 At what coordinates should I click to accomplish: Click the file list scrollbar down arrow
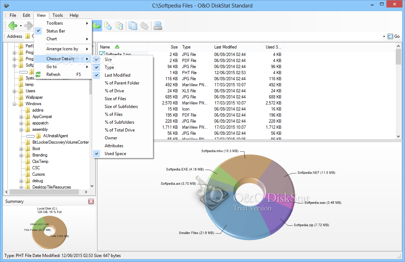pyautogui.click(x=399, y=137)
